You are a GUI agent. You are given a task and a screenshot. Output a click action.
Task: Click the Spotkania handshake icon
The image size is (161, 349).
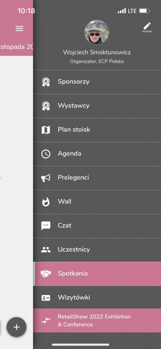coord(46,274)
